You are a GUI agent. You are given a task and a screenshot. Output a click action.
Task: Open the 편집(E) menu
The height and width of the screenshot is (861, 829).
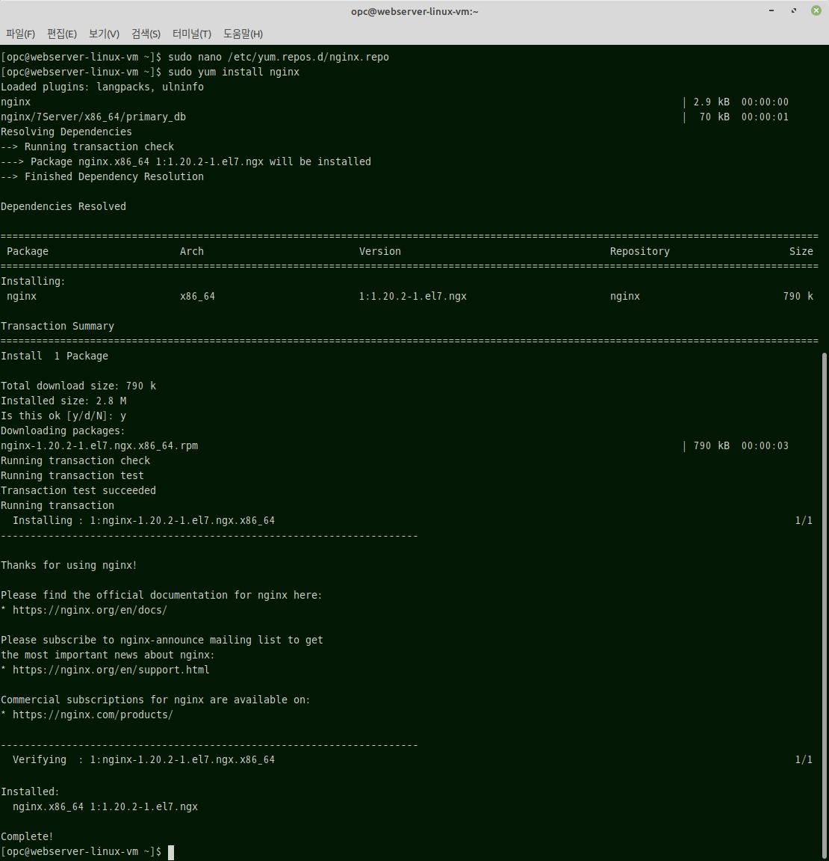[62, 34]
